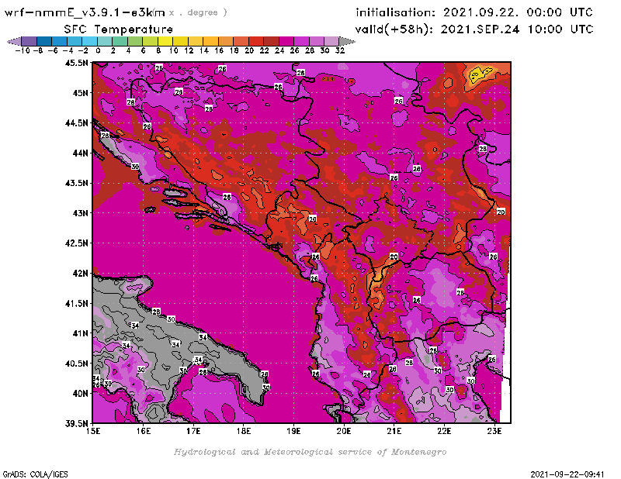Click the legend swatch between -6 and -4
The width and height of the screenshot is (621, 479).
(x=60, y=41)
